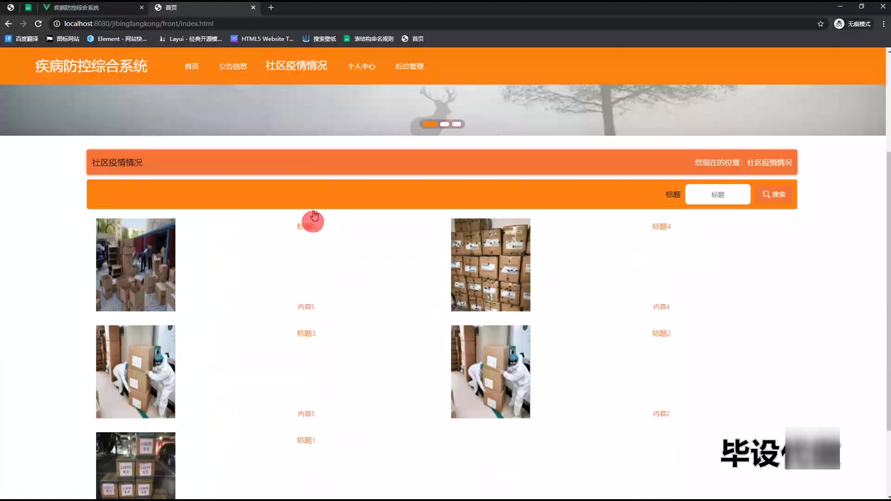Open a new browser tab

pos(271,7)
